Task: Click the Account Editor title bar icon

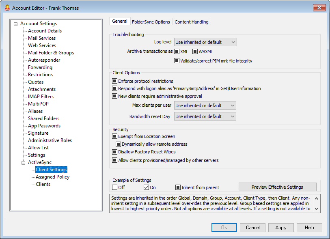Action: [6, 7]
